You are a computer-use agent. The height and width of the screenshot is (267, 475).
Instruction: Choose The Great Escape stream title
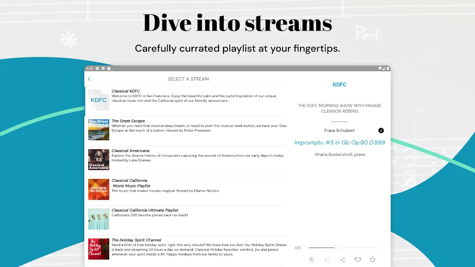(x=128, y=121)
